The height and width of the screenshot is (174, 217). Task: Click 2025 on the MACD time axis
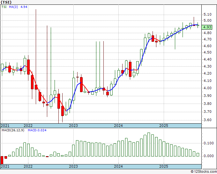tap(164, 166)
